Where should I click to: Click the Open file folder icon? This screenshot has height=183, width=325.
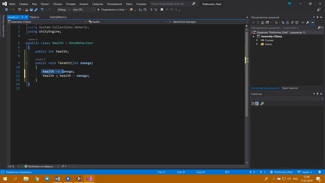click(26, 10)
